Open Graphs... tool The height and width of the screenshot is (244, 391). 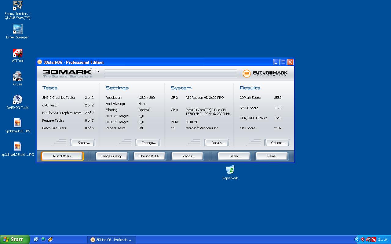[x=188, y=156]
